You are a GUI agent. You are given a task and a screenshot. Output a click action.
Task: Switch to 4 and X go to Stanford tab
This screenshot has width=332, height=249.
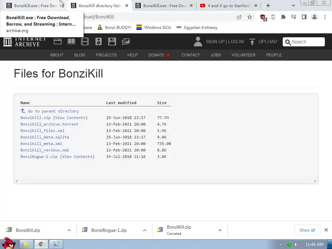click(x=229, y=6)
